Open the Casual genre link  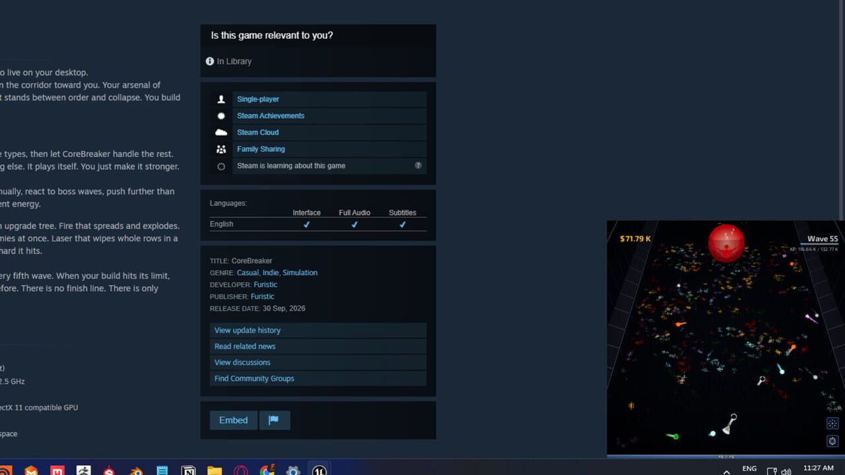pos(248,272)
